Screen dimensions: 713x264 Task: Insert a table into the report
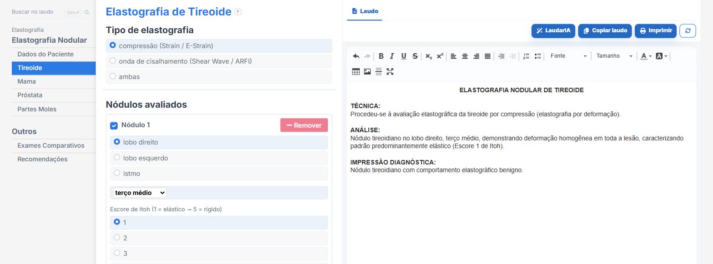[x=356, y=71]
